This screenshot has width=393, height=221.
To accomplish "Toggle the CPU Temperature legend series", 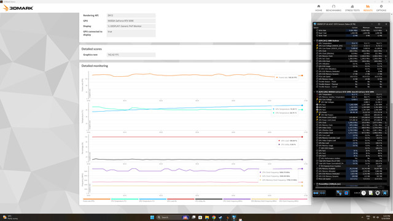I will coord(125,200).
